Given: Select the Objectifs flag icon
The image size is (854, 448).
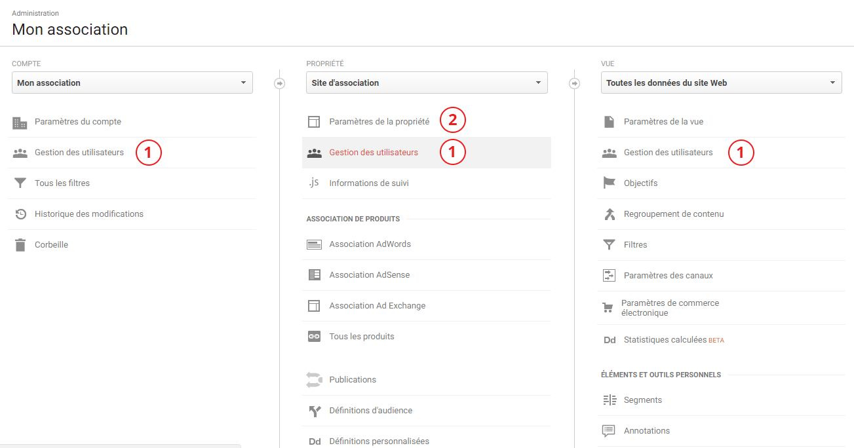Looking at the screenshot, I should click(609, 183).
